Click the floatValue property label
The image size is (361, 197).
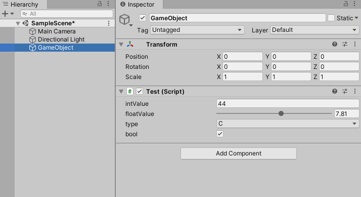coord(140,114)
